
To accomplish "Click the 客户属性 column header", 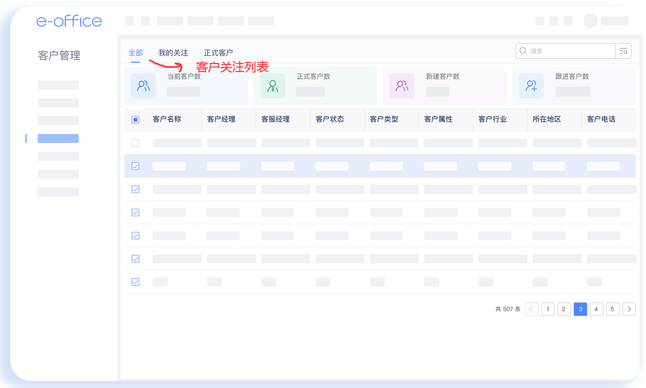I will 438,119.
